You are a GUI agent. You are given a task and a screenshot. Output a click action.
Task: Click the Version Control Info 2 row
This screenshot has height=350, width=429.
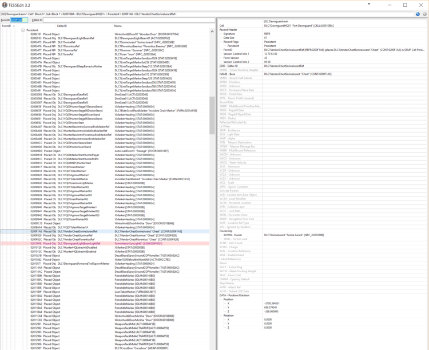click(323, 62)
